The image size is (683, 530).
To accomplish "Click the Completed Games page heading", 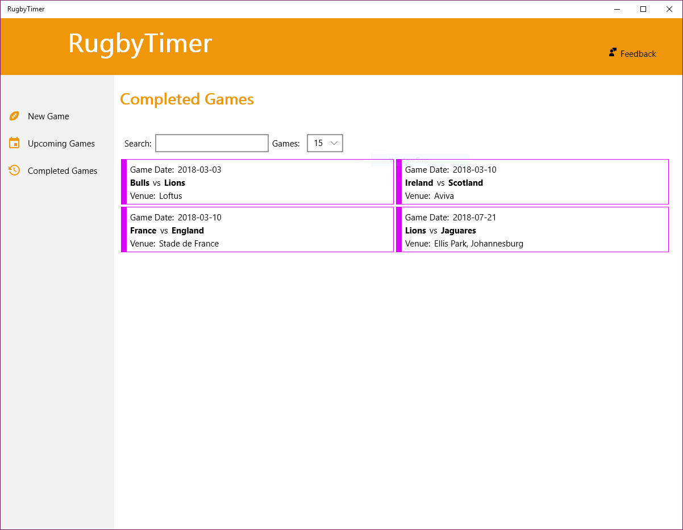I will [x=187, y=99].
